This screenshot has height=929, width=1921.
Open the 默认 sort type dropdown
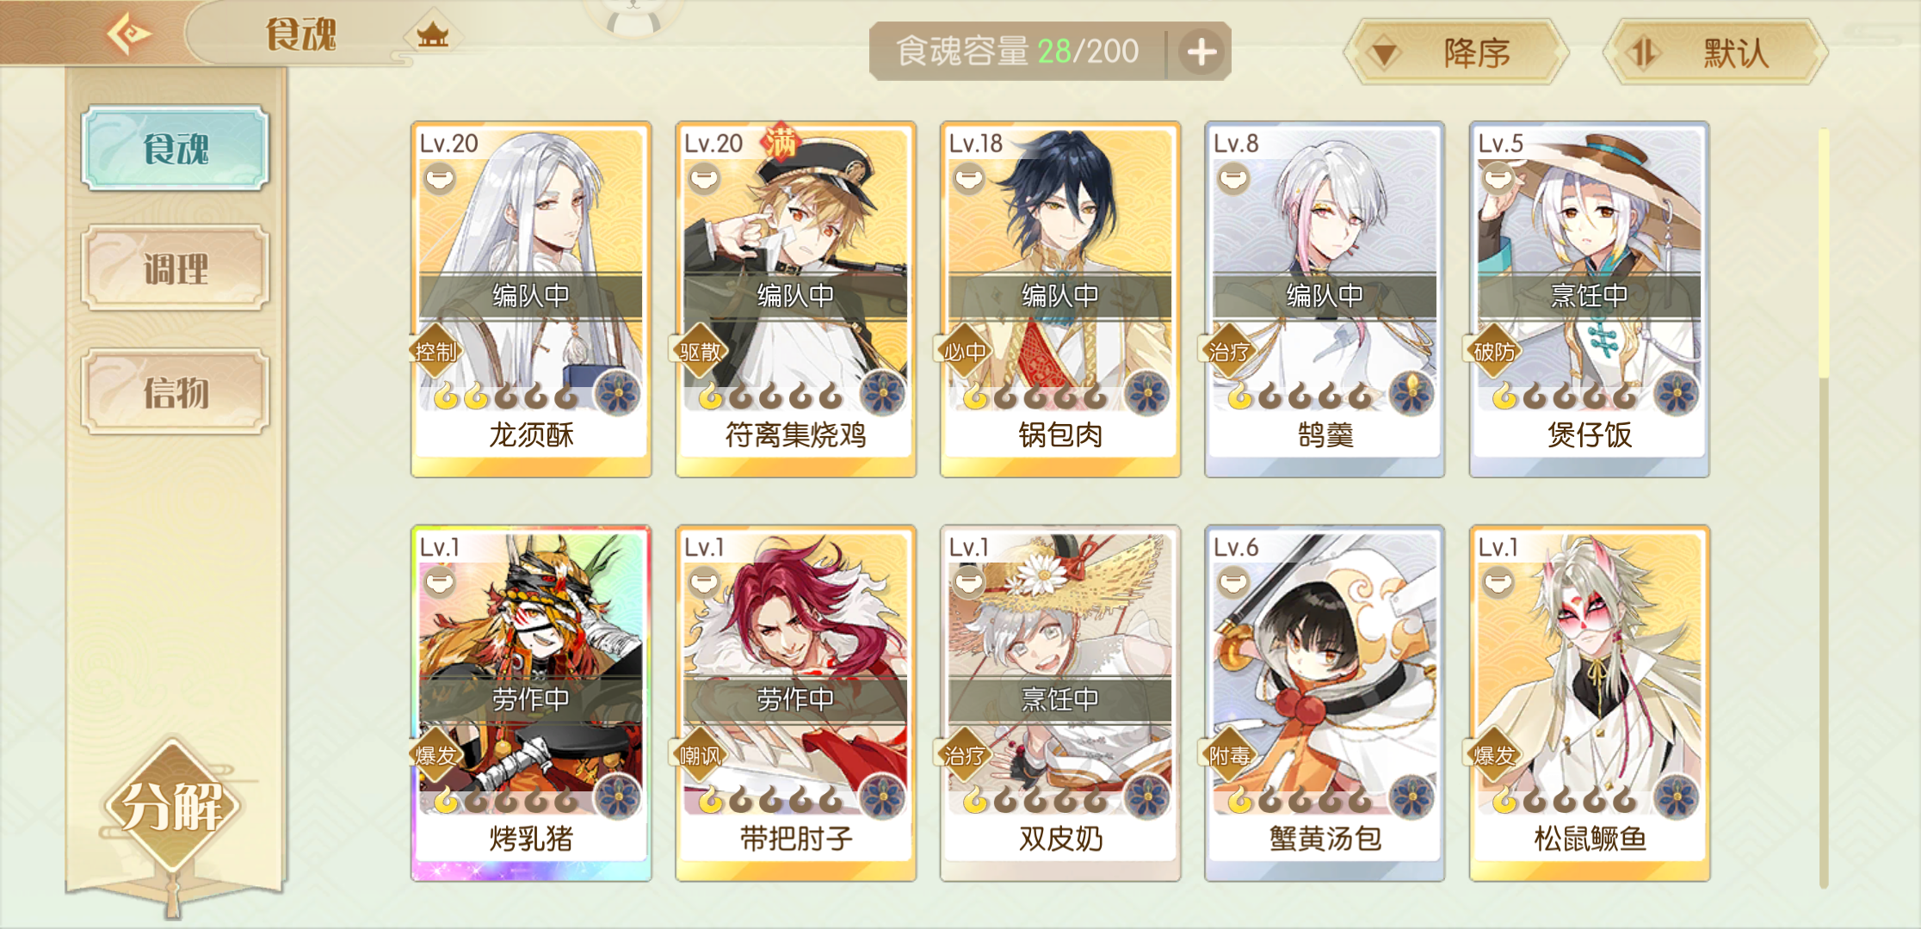pyautogui.click(x=1715, y=53)
